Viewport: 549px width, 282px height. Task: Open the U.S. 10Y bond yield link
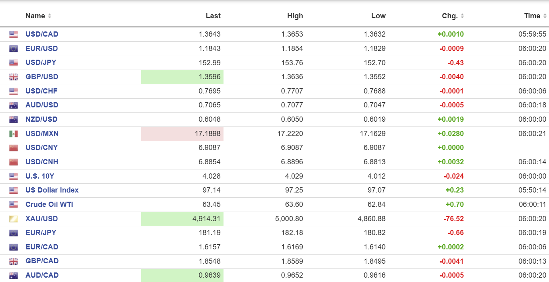click(x=40, y=176)
